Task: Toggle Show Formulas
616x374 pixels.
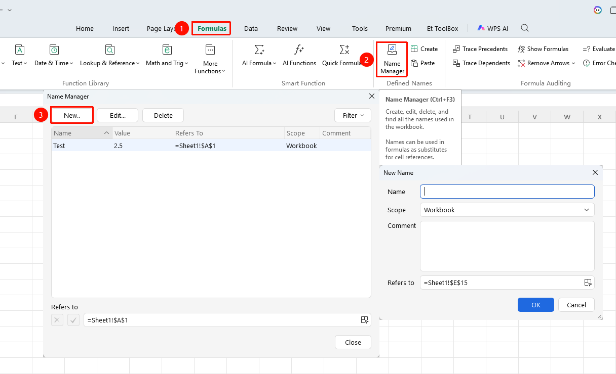Action: 543,49
